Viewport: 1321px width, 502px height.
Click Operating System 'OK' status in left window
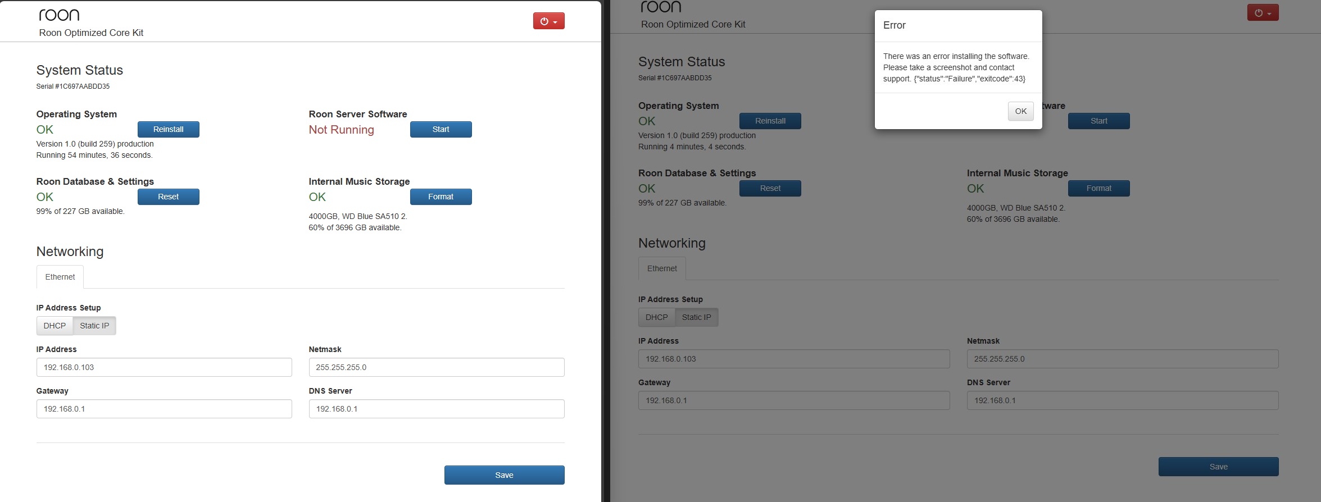point(45,130)
